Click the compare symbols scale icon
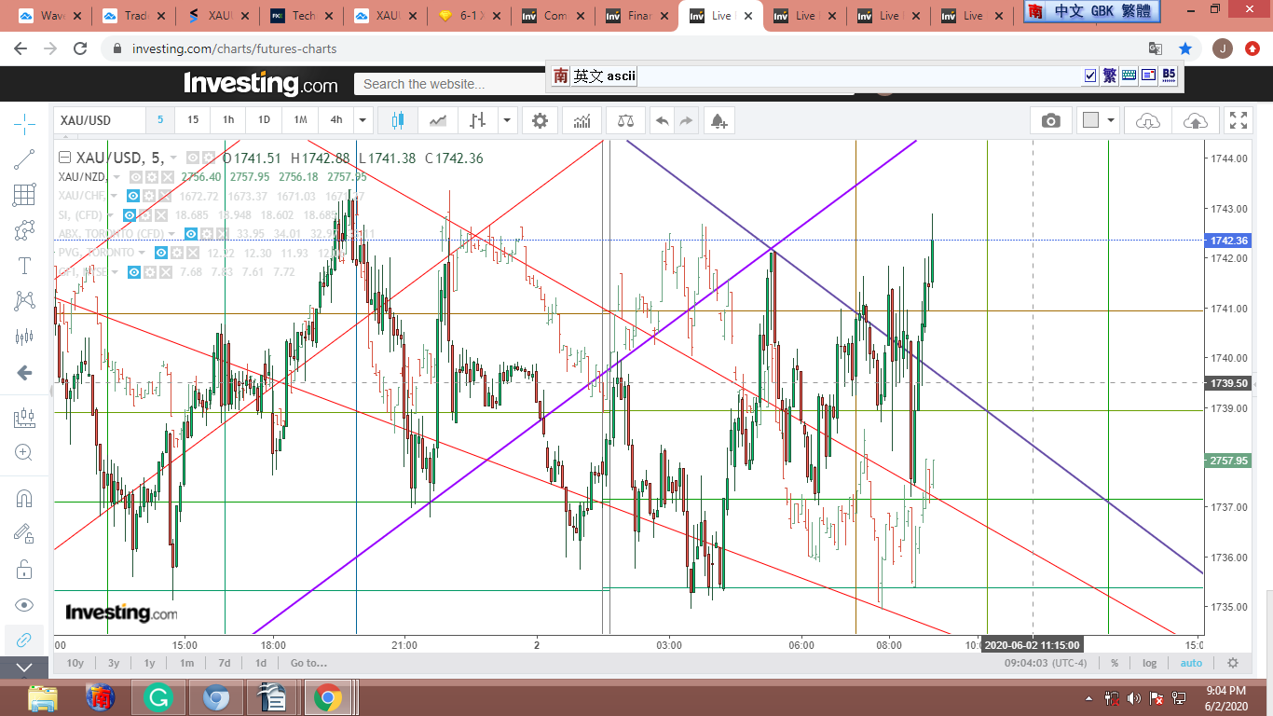Image resolution: width=1273 pixels, height=716 pixels. pyautogui.click(x=624, y=120)
